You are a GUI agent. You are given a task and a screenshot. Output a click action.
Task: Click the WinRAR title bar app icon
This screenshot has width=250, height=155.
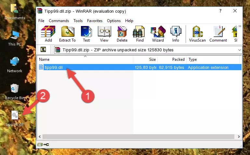[x=40, y=11]
